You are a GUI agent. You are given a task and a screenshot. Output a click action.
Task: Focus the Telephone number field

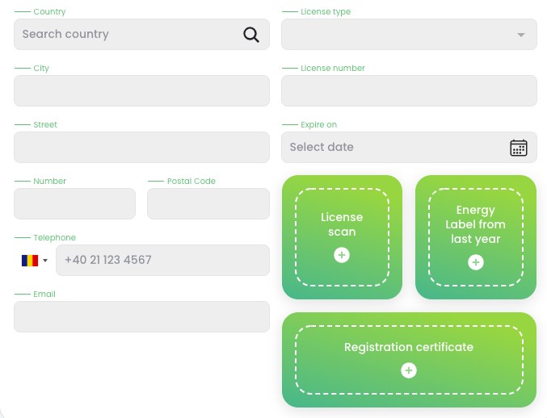(x=162, y=260)
